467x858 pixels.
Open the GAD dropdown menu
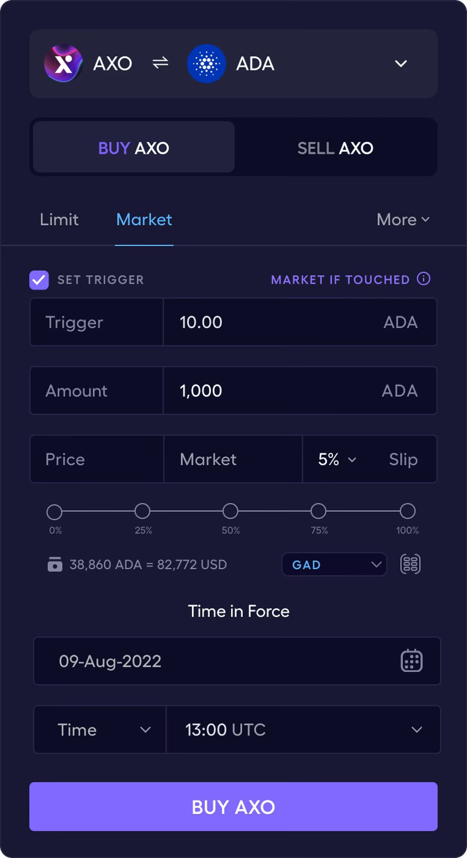[334, 564]
